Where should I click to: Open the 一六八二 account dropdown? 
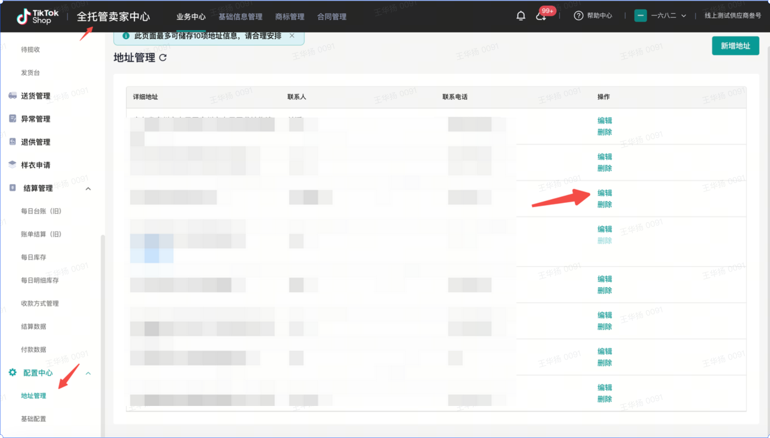tap(668, 16)
